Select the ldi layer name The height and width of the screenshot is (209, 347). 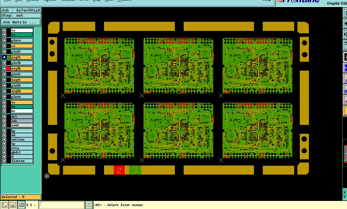click(x=22, y=121)
